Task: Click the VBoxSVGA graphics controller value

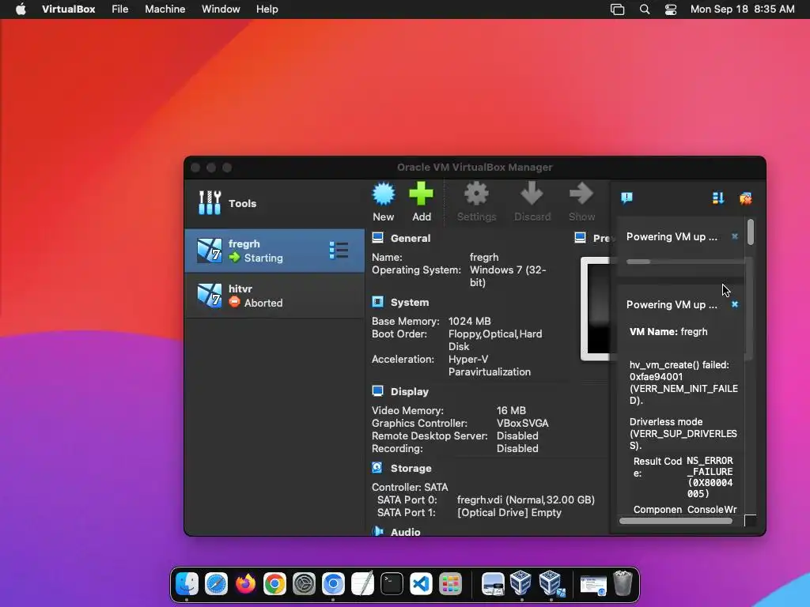Action: pyautogui.click(x=522, y=424)
